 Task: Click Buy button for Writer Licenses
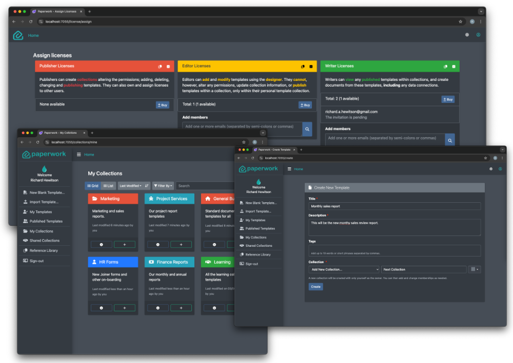448,99
